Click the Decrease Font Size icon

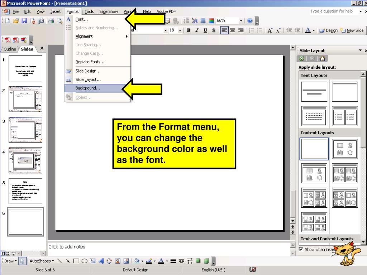[x=278, y=30]
